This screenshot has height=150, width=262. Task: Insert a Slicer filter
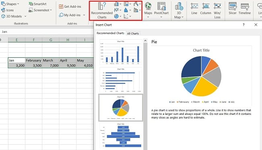(x=233, y=8)
